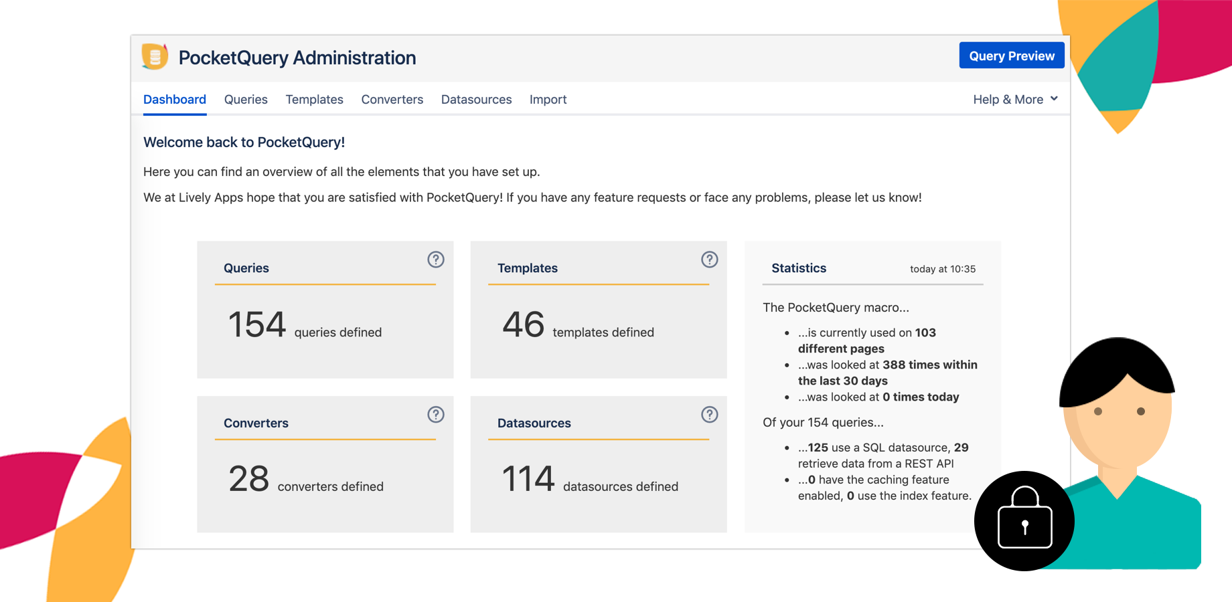Viewport: 1232px width, 602px height.
Task: Click the caching feature statistic line
Action: (x=884, y=488)
